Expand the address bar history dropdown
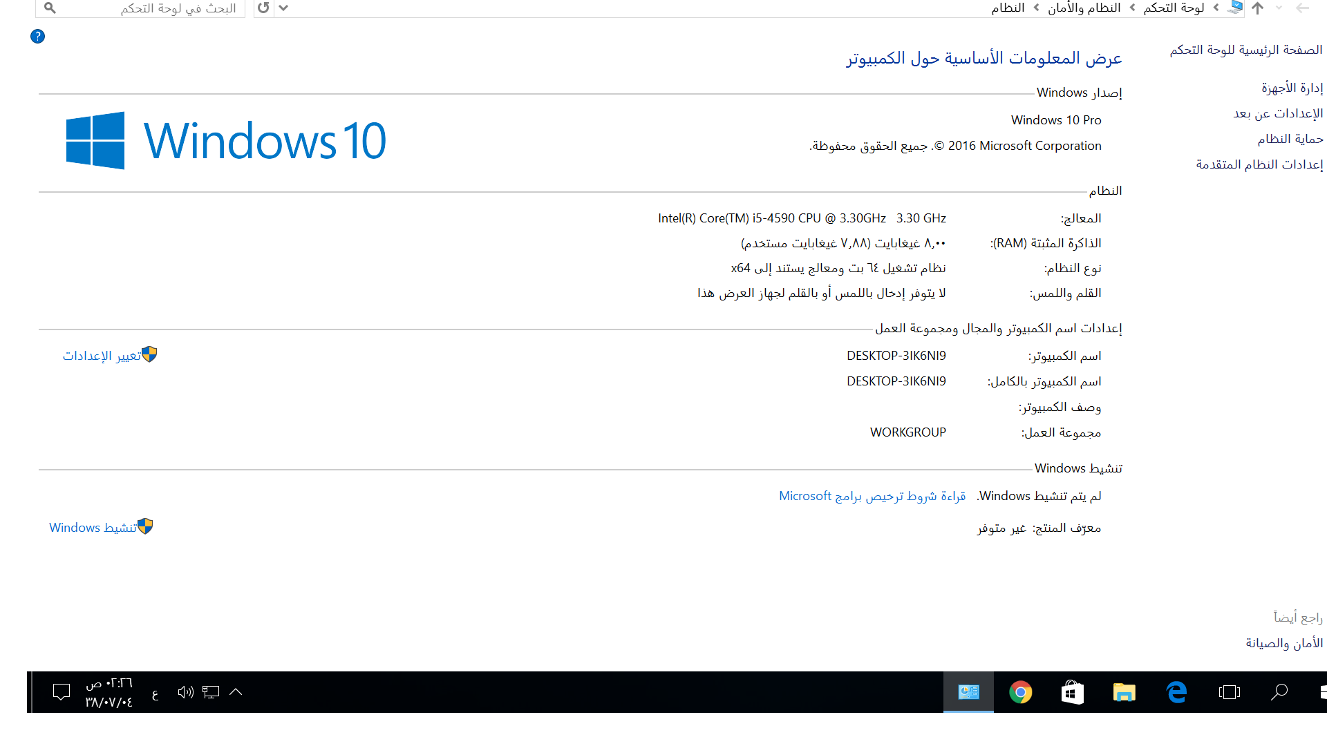This screenshot has height=746, width=1327. (283, 8)
